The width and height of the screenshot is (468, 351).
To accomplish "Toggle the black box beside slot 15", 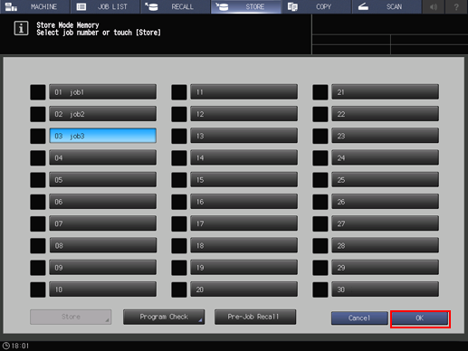I will [179, 180].
